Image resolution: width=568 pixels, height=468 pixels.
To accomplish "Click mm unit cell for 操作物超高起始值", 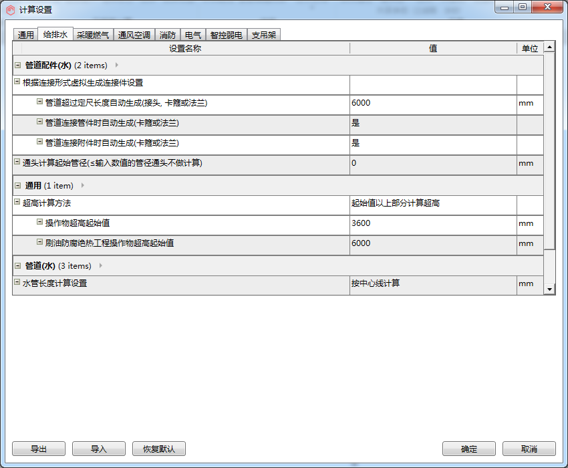I will pyautogui.click(x=530, y=225).
